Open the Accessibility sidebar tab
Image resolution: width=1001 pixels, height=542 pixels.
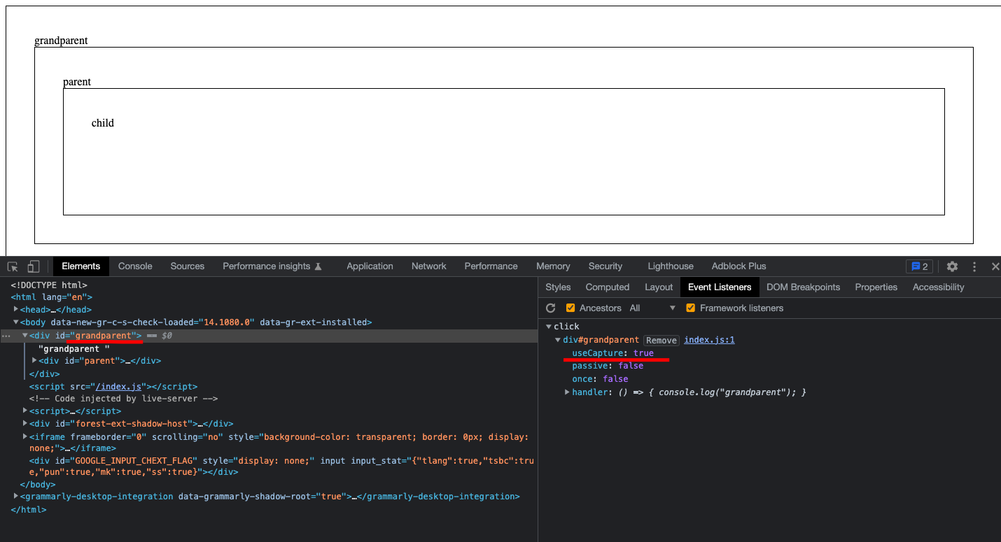click(x=938, y=287)
